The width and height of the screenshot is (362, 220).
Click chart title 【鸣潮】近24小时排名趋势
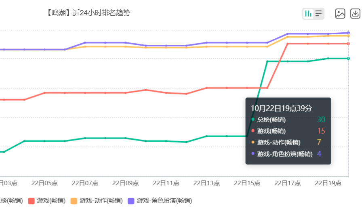coord(88,13)
